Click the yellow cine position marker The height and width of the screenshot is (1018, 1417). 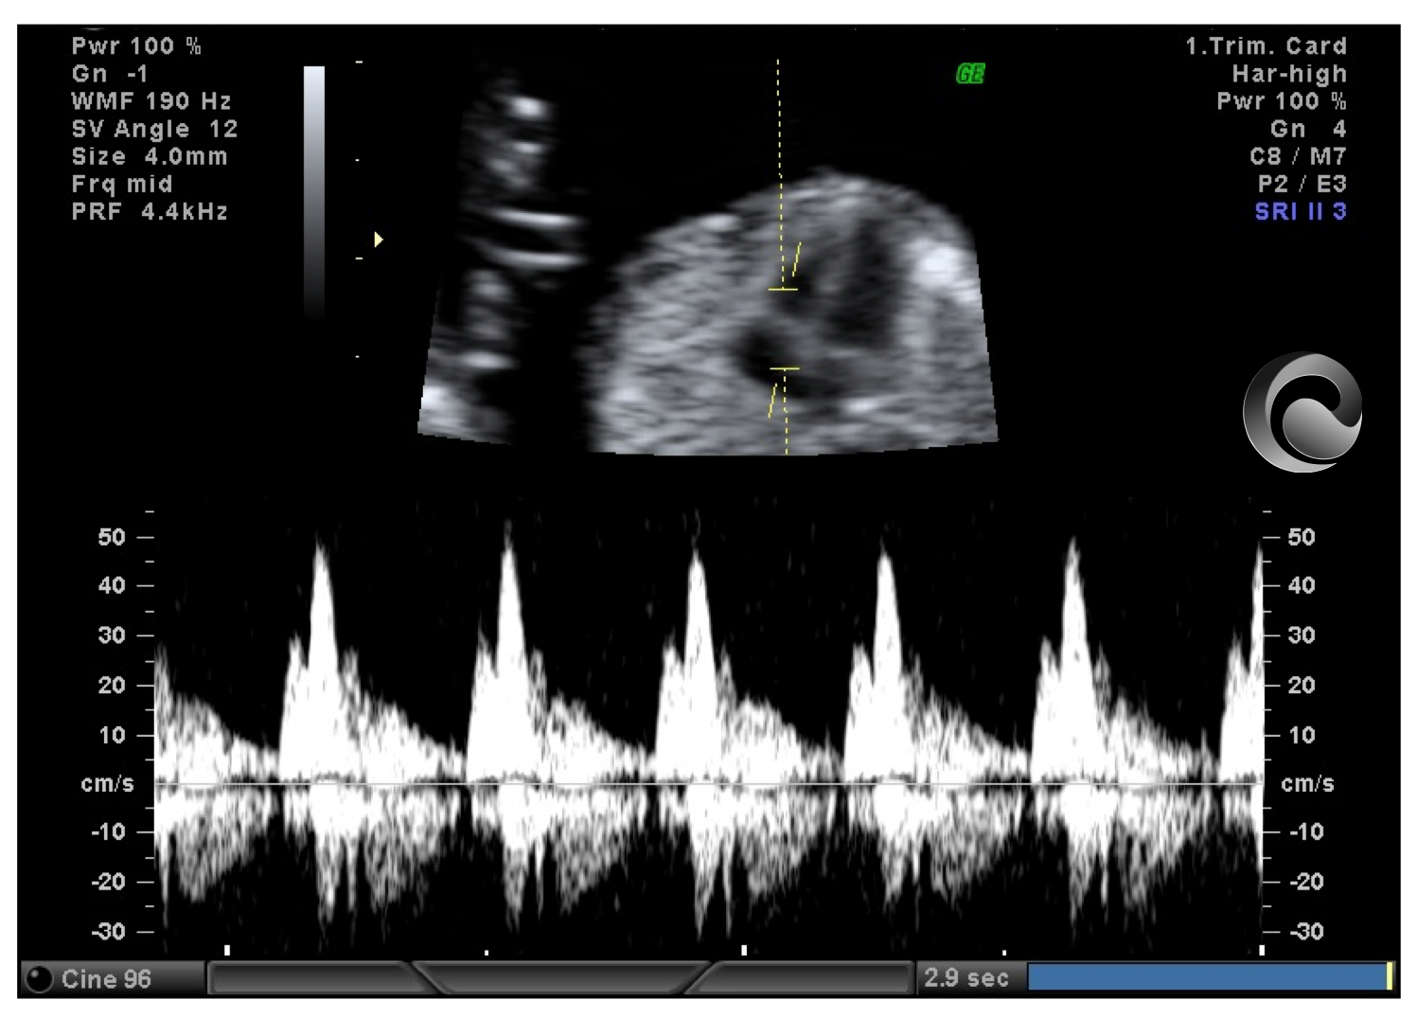(1390, 977)
